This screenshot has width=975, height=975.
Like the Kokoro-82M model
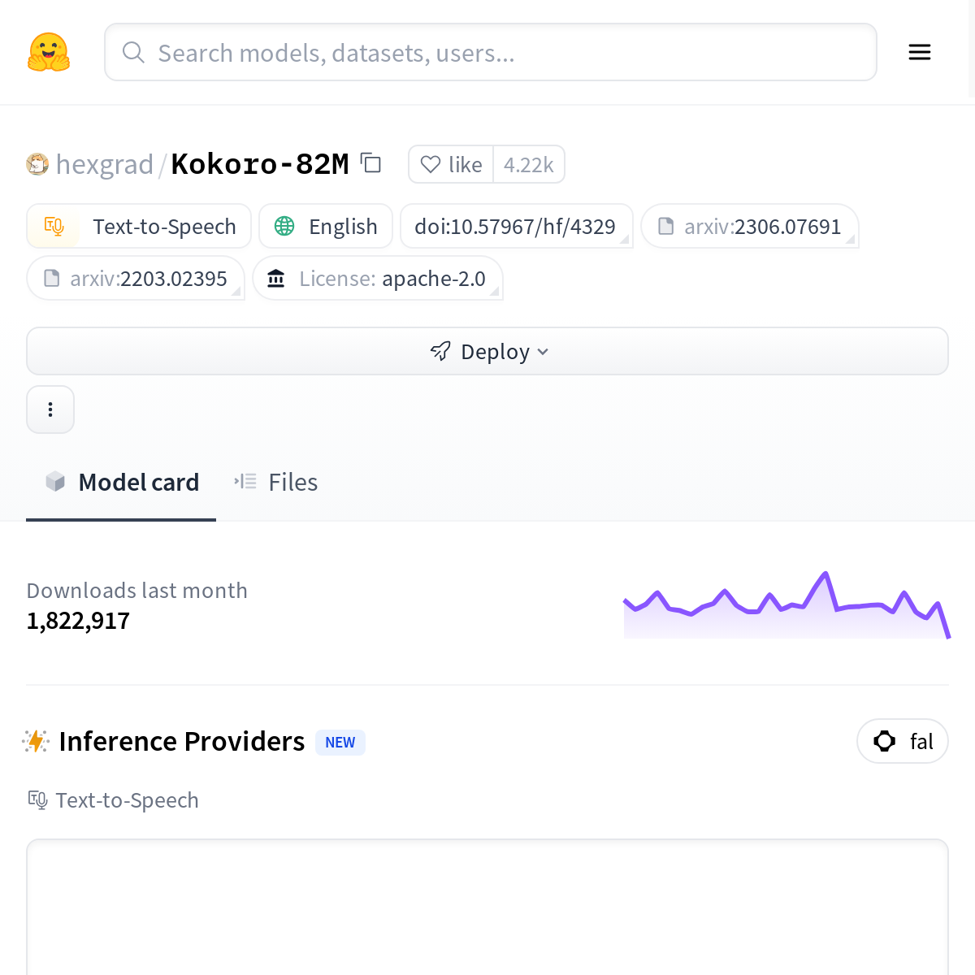(452, 165)
